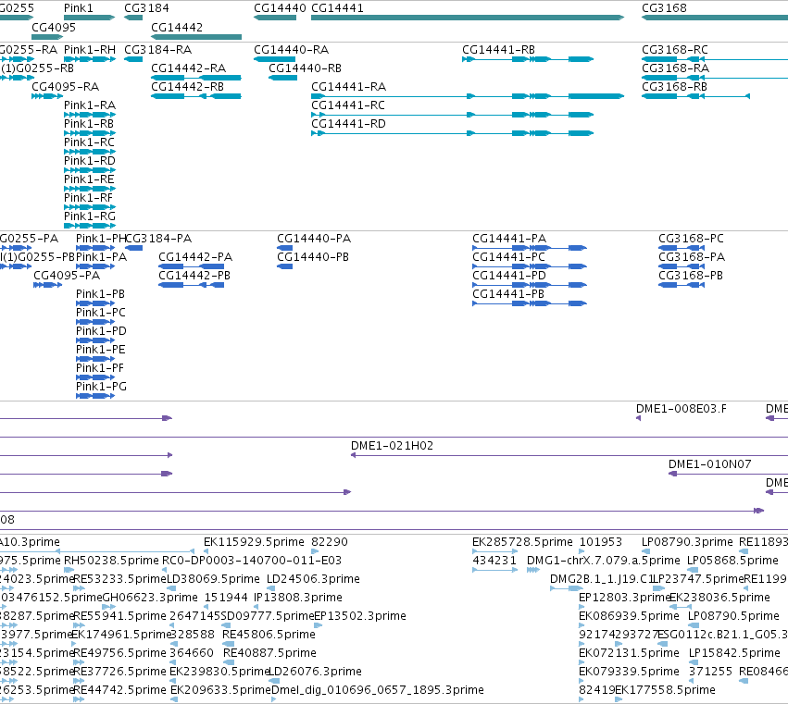
Task: Open BAC clone DME1-021H02
Action: pos(569,455)
